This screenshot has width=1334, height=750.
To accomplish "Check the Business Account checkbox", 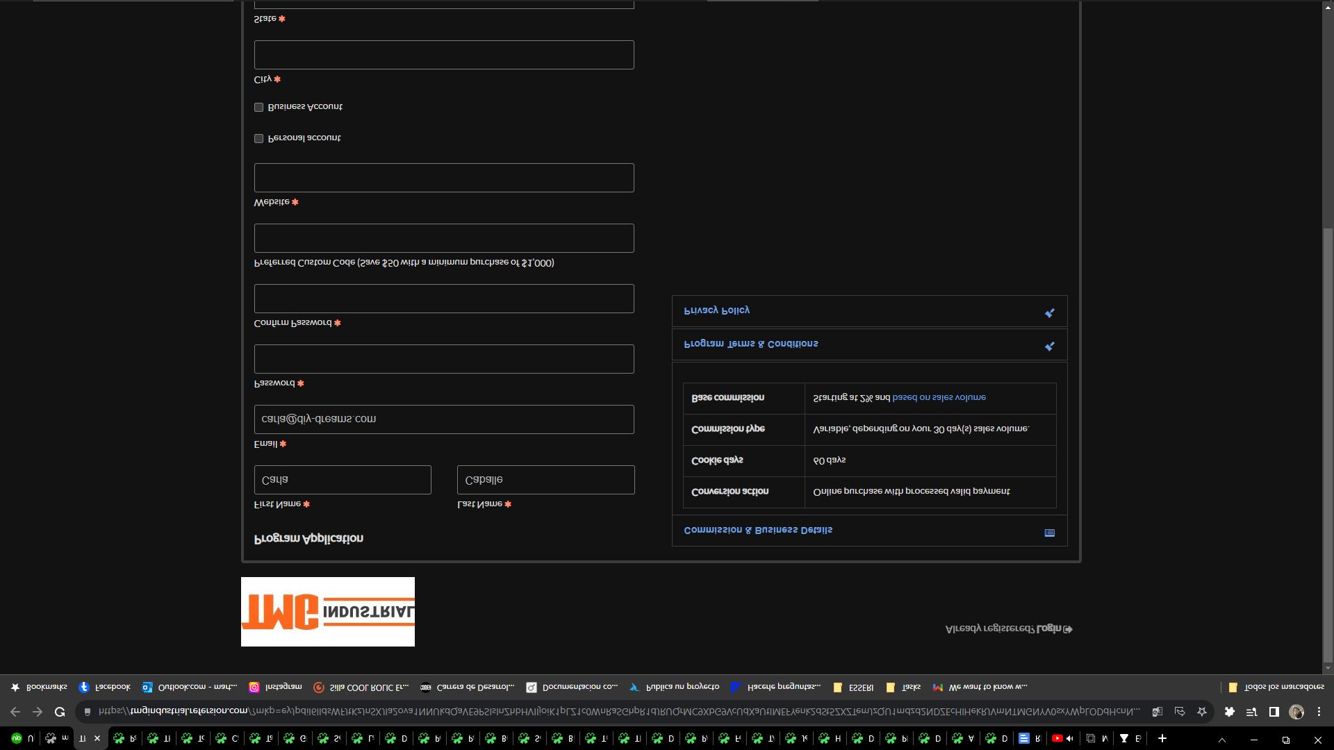I will coord(258,107).
